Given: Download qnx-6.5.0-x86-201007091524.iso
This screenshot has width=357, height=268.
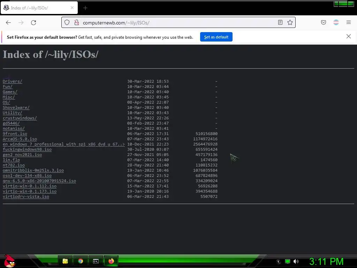Looking at the screenshot, I should [39, 181].
